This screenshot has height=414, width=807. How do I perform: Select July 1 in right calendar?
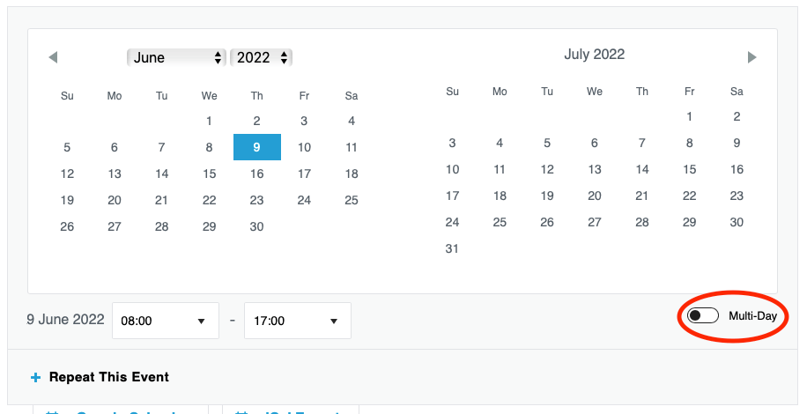tap(689, 117)
